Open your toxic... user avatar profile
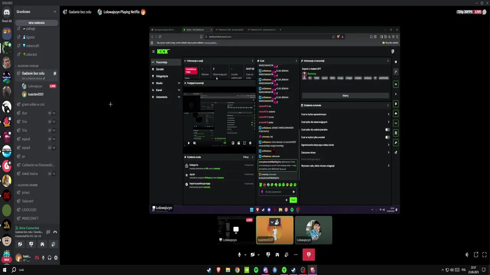Viewport: 490px width, 275px height. (x=18, y=258)
